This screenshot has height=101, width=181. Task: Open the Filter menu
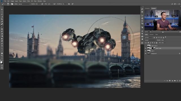click(29, 1)
